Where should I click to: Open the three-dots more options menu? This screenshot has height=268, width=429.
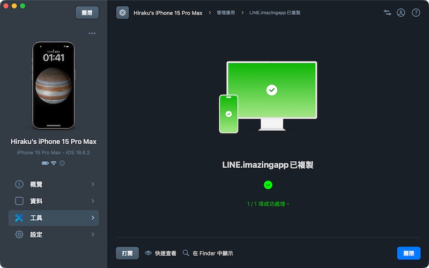click(x=92, y=33)
